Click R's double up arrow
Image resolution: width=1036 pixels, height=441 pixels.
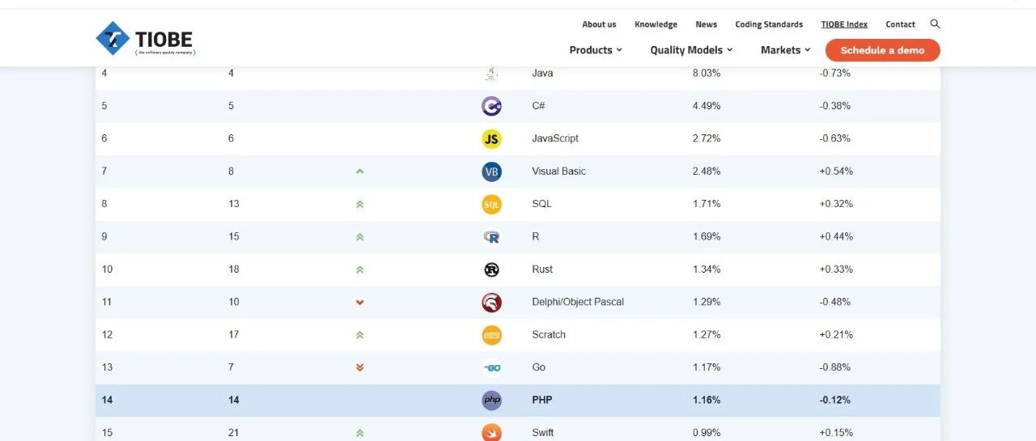pos(359,237)
